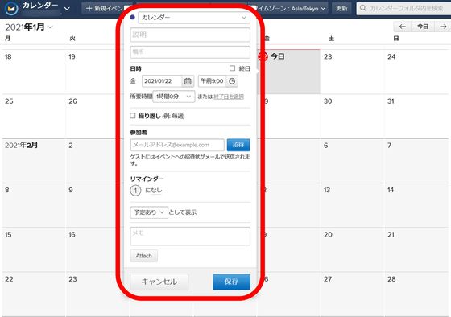
Task: Select February 20 cell
Action: point(352,250)
